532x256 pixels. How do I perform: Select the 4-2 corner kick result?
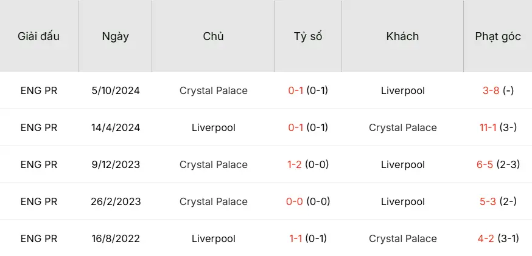tap(486, 239)
